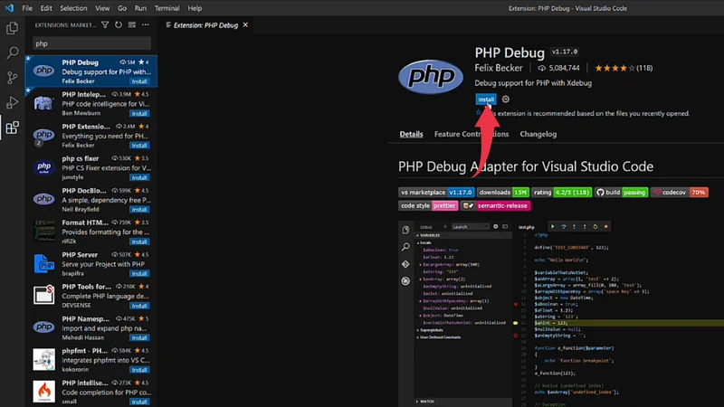Clear extensions search results icon
The width and height of the screenshot is (724, 407).
(132, 25)
